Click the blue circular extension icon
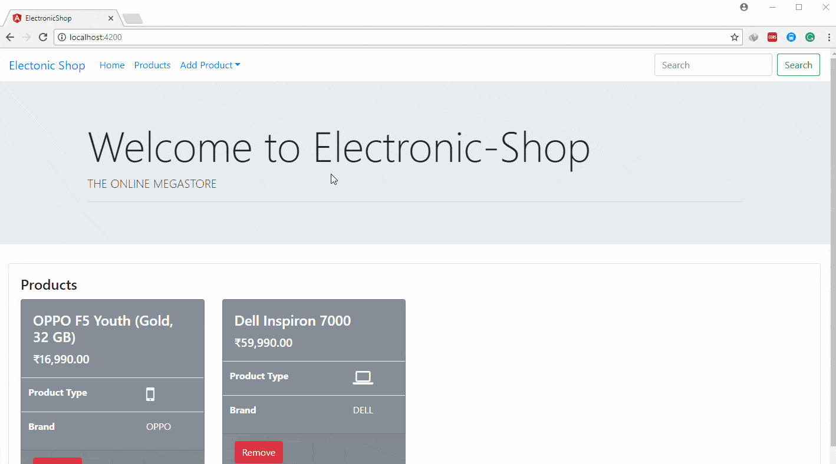 pyautogui.click(x=791, y=37)
